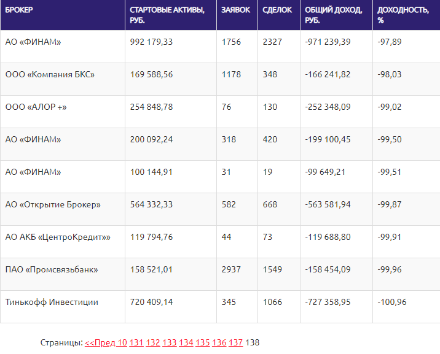The height and width of the screenshot is (354, 440).
Task: Click the ЗАЯВОК column header
Action: tap(237, 15)
